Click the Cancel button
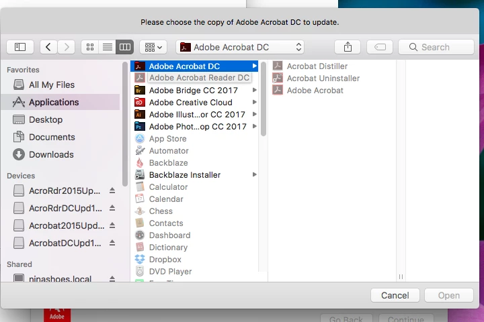This screenshot has height=322, width=484. click(x=395, y=295)
